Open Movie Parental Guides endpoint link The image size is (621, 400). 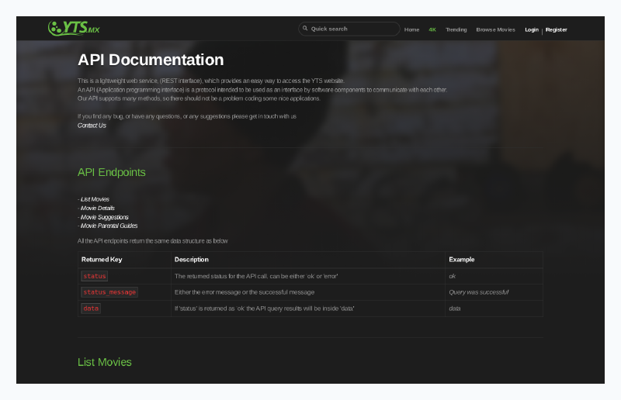coord(109,226)
